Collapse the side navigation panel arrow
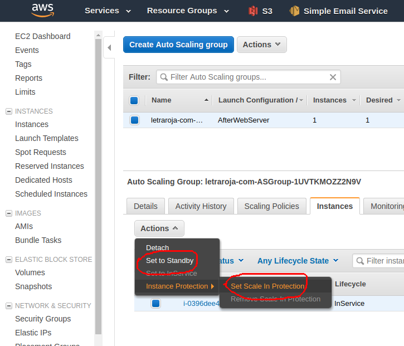404x346 pixels. pyautogui.click(x=109, y=47)
